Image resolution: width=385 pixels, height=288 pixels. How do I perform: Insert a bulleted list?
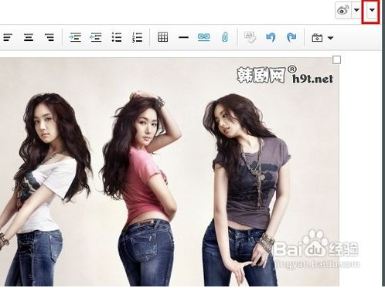[x=117, y=38]
